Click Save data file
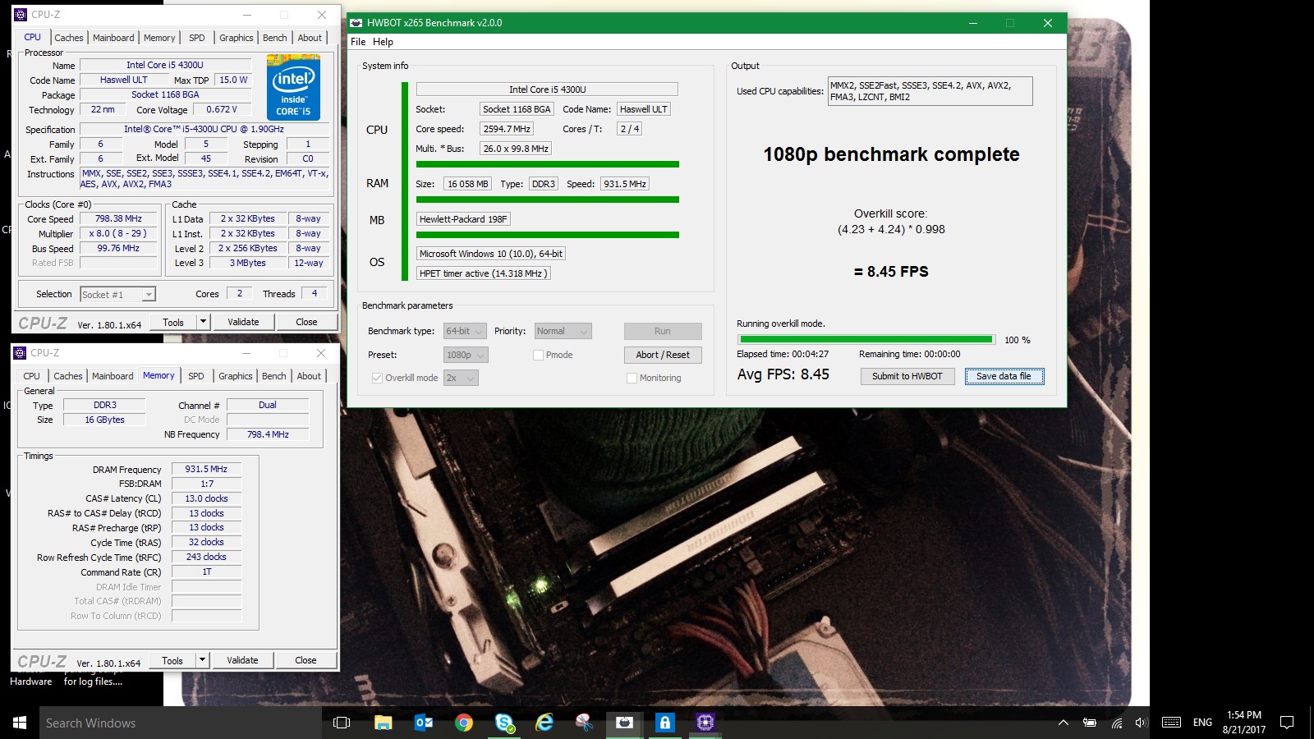1314x739 pixels. click(x=1004, y=376)
